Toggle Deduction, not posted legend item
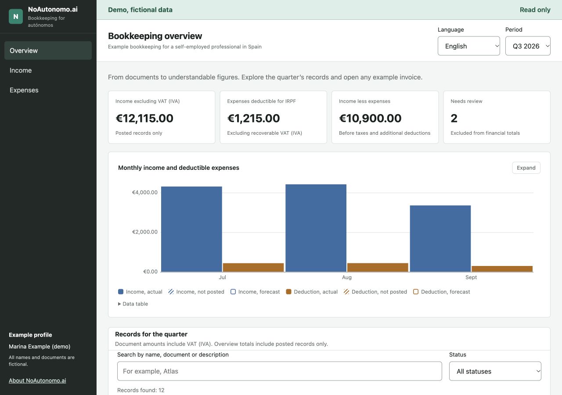The image size is (562, 395). tap(375, 292)
